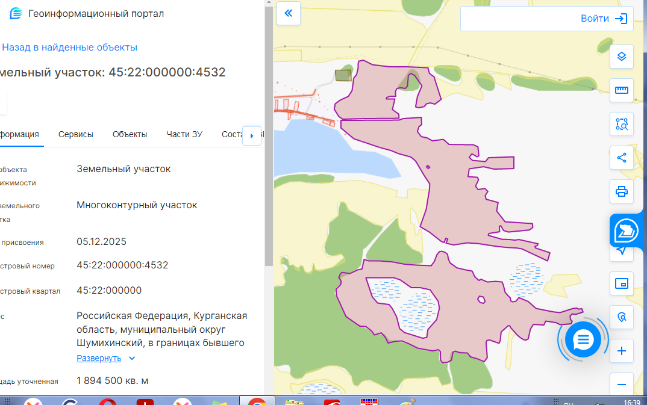The height and width of the screenshot is (405, 647).
Task: Go back via Назад в найденные объекты
Action: coord(69,48)
